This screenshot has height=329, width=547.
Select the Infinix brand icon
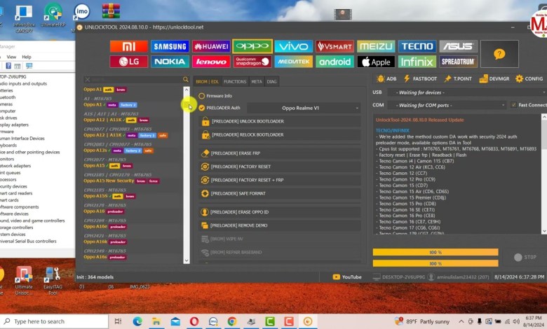click(417, 62)
